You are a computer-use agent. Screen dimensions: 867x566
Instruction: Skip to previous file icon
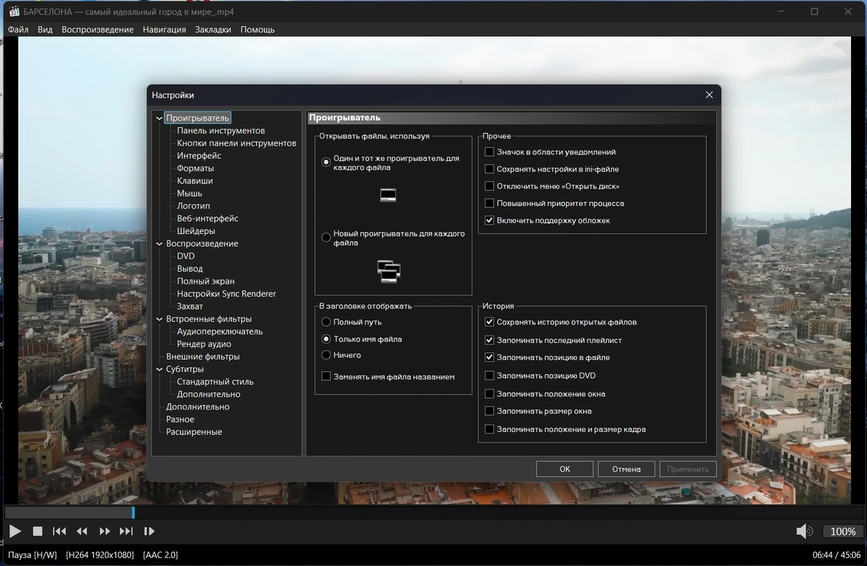[x=59, y=531]
